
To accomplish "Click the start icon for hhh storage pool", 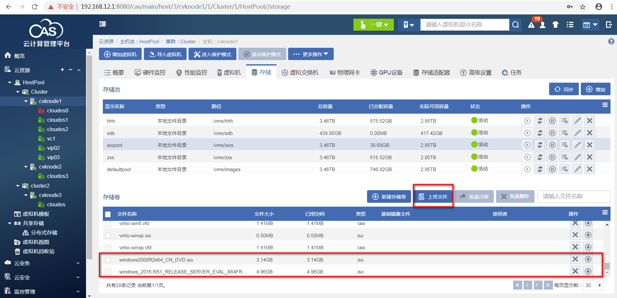I will (527, 121).
